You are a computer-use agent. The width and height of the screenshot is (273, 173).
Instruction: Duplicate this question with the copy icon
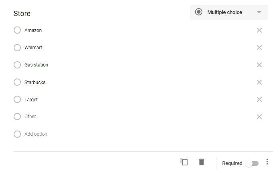point(184,162)
